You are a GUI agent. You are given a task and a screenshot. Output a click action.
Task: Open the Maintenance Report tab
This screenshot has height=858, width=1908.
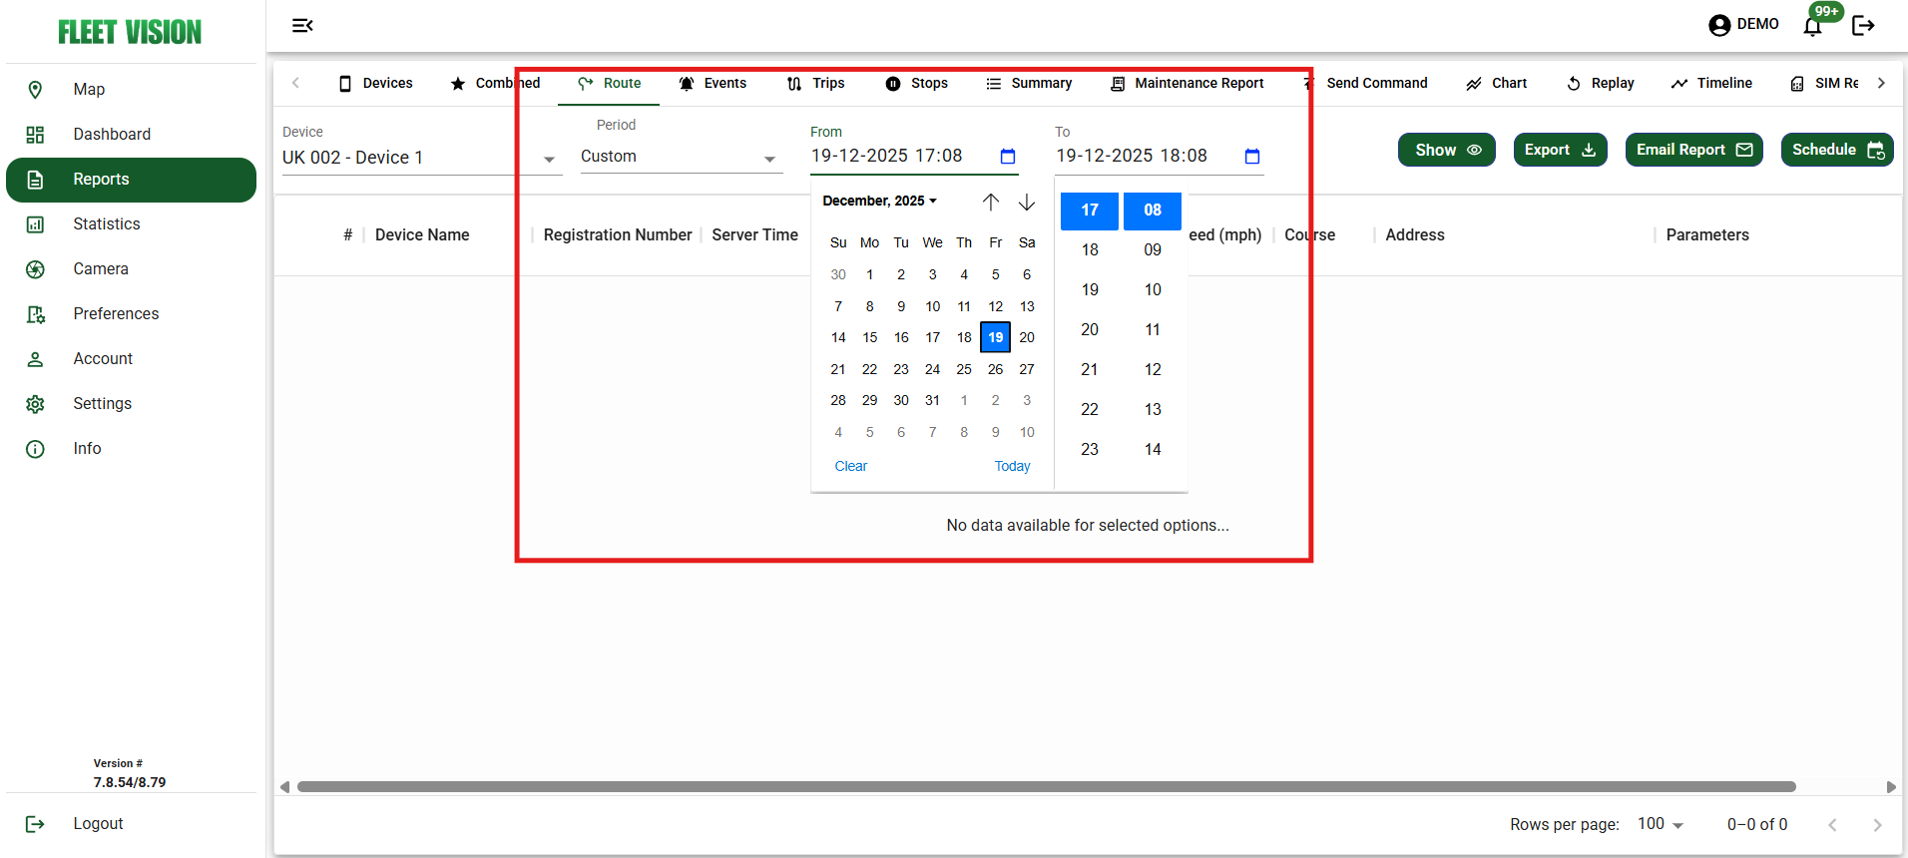click(x=1187, y=84)
